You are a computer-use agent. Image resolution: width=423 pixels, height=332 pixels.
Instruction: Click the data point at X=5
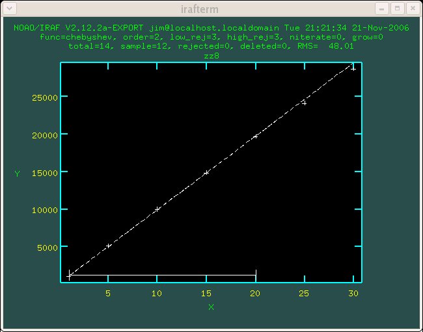point(109,246)
